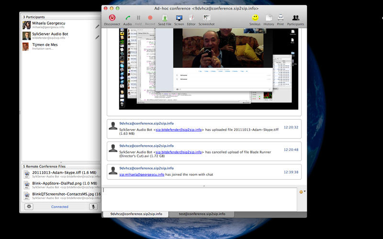Toggle the microphone mute button
383x239 pixels.
pos(93,206)
